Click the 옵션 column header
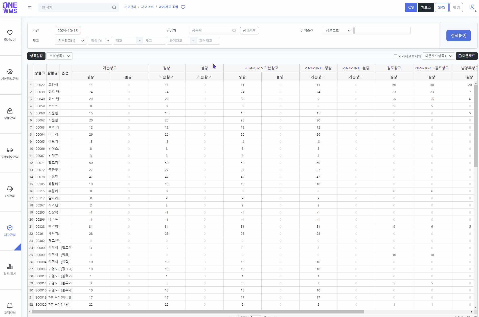479x317 pixels. (x=65, y=73)
